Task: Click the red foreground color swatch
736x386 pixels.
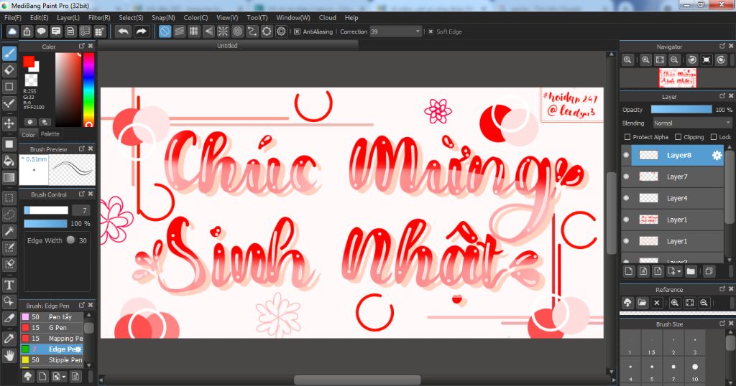Action: 28,62
